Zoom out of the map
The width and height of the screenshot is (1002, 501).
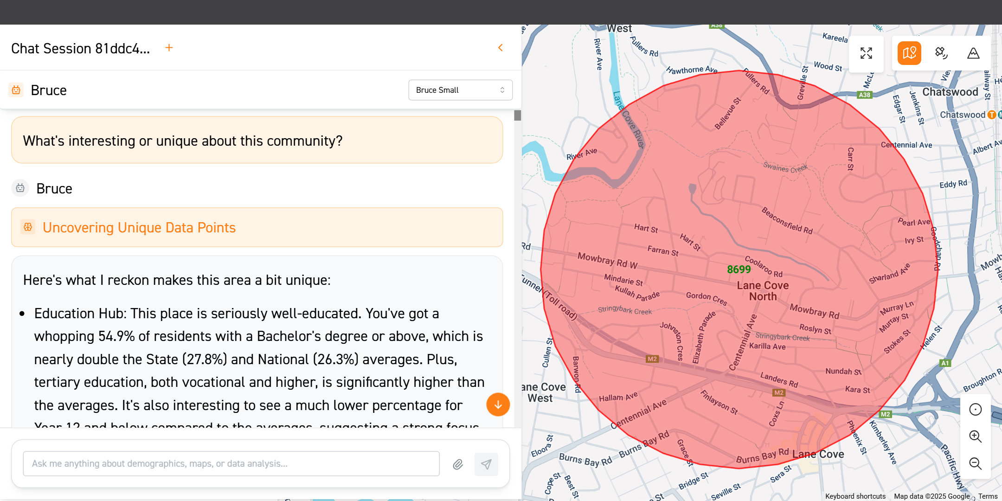(975, 463)
